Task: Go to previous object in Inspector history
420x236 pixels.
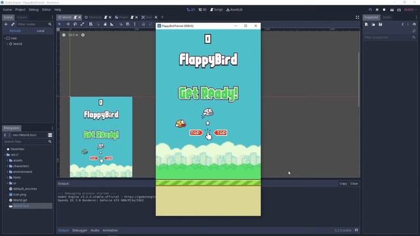Action: pyautogui.click(x=402, y=24)
